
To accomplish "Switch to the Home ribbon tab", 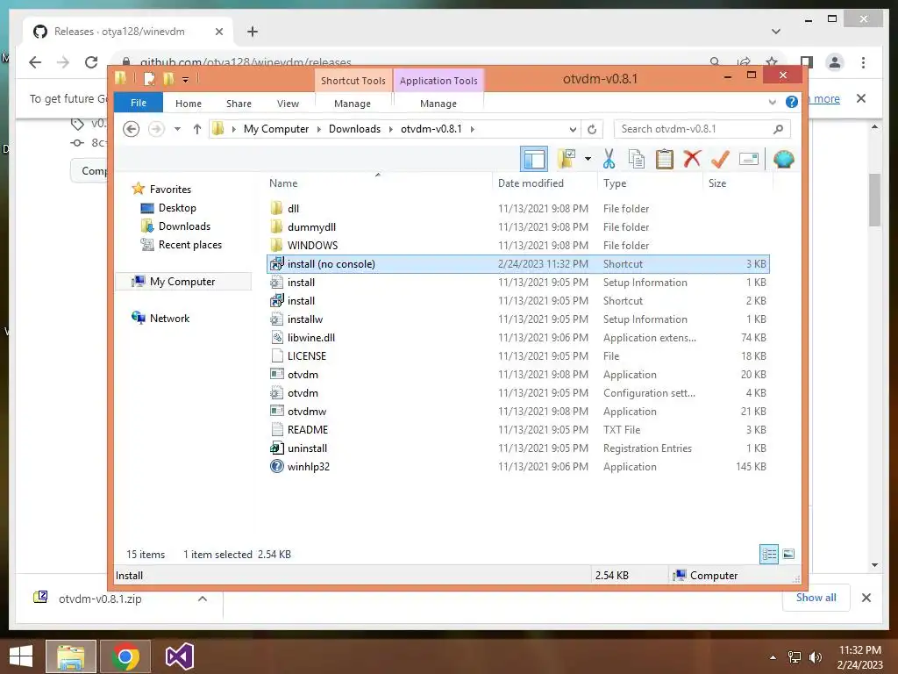I will [x=189, y=104].
